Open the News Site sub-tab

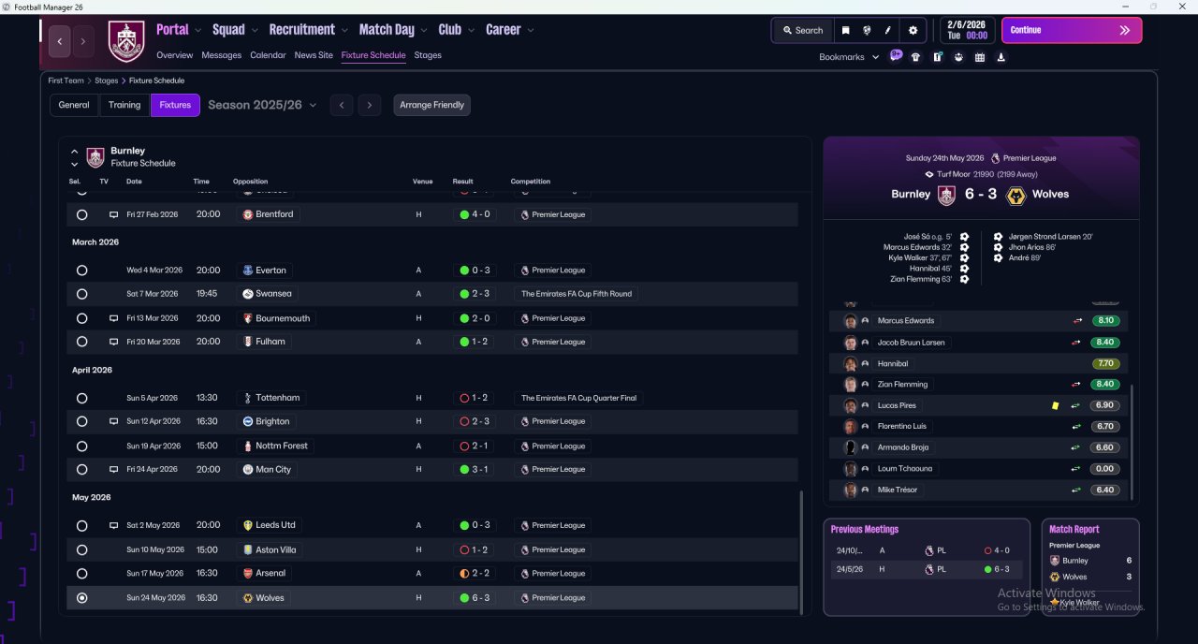pos(314,55)
